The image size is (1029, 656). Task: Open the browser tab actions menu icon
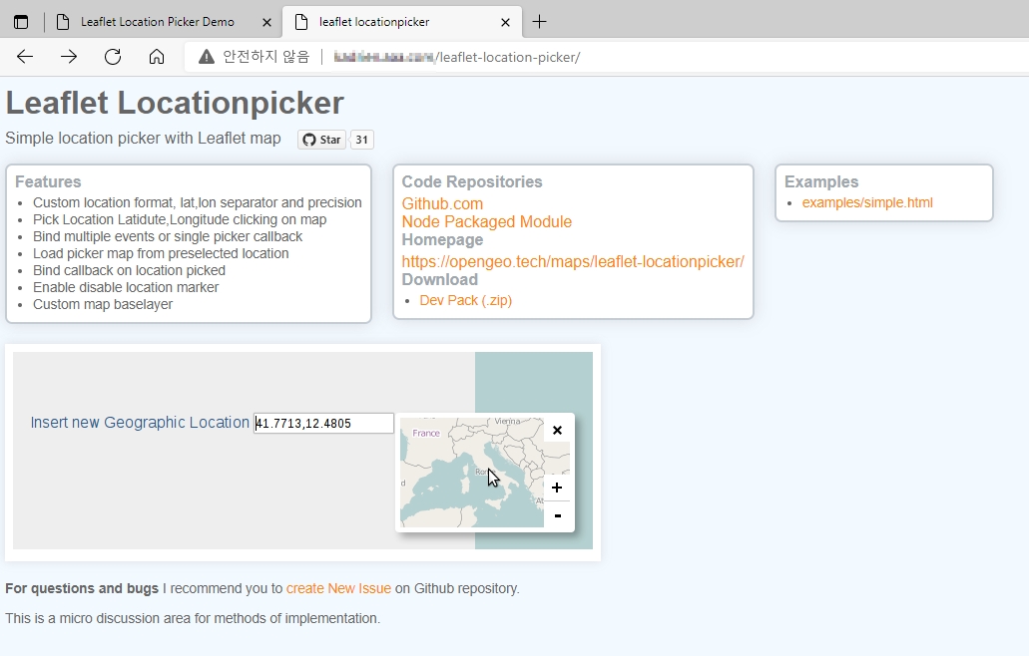21,22
